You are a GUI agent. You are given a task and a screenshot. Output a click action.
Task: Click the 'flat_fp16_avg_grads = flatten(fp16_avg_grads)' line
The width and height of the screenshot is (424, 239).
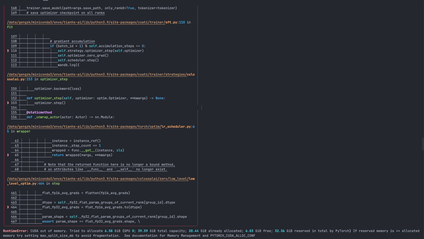point(86,193)
